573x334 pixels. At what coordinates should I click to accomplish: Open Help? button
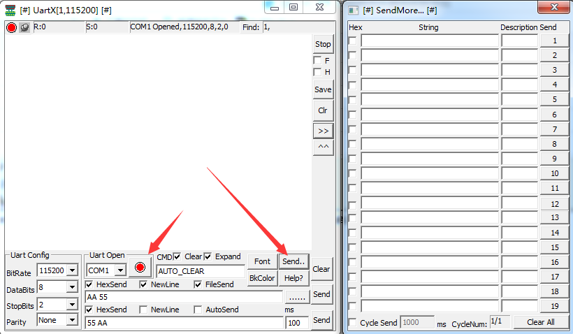pyautogui.click(x=293, y=278)
